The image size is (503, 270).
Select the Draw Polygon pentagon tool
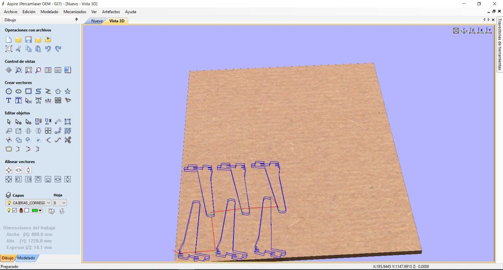[x=58, y=91]
